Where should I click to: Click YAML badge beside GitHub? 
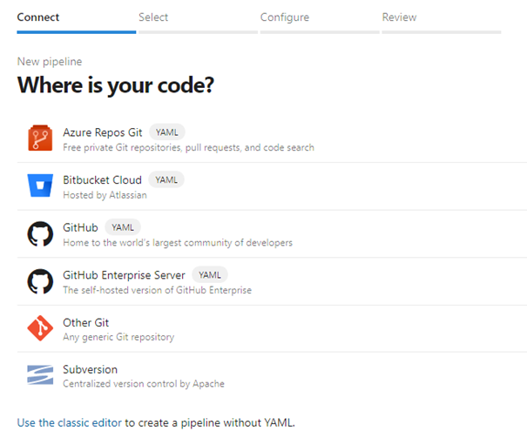(123, 227)
